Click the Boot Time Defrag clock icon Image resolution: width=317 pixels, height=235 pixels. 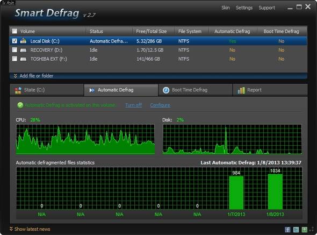[x=166, y=90]
